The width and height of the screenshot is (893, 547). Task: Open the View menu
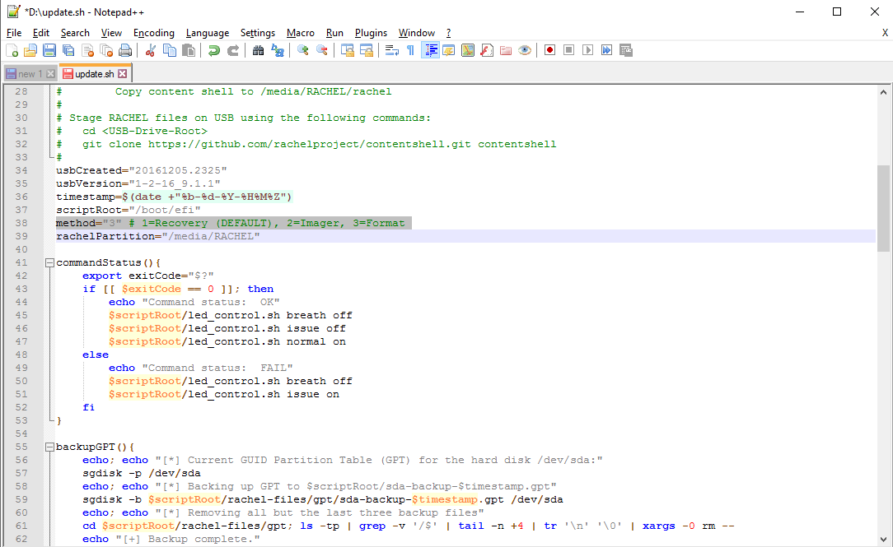[112, 33]
